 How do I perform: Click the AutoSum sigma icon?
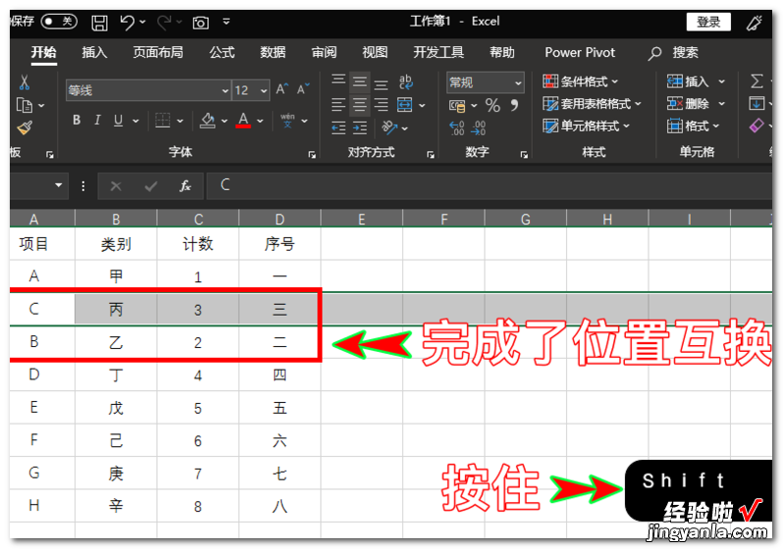pos(757,81)
